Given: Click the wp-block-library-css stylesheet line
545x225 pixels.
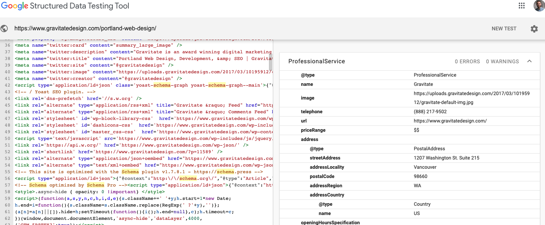Looking at the screenshot, I should click(144, 119).
